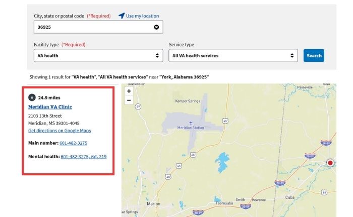This screenshot has height=217, width=353.
Task: Click the Use my location link
Action: tap(142, 16)
